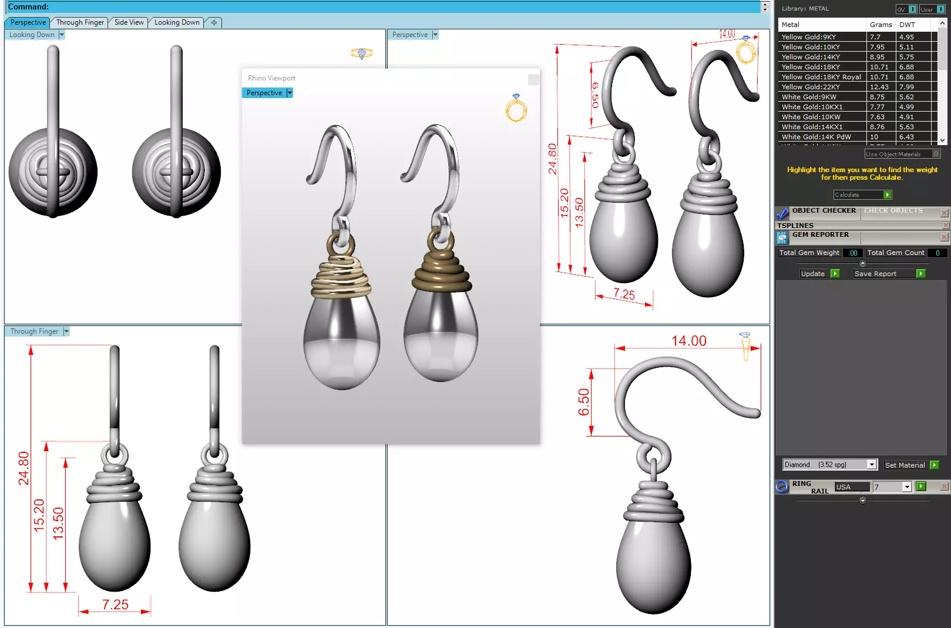
Task: Open the Diamond material dropdown
Action: [x=872, y=465]
